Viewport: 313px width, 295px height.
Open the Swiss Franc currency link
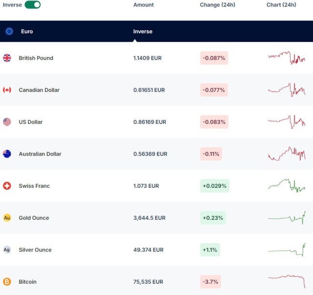[34, 186]
